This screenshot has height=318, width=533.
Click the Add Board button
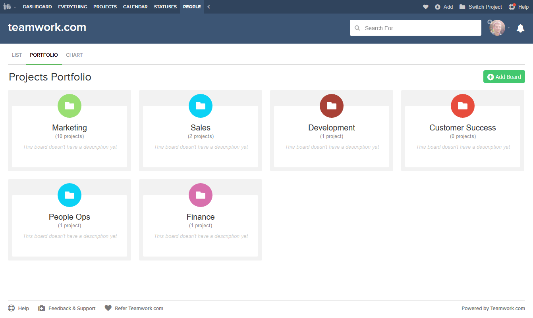(504, 77)
